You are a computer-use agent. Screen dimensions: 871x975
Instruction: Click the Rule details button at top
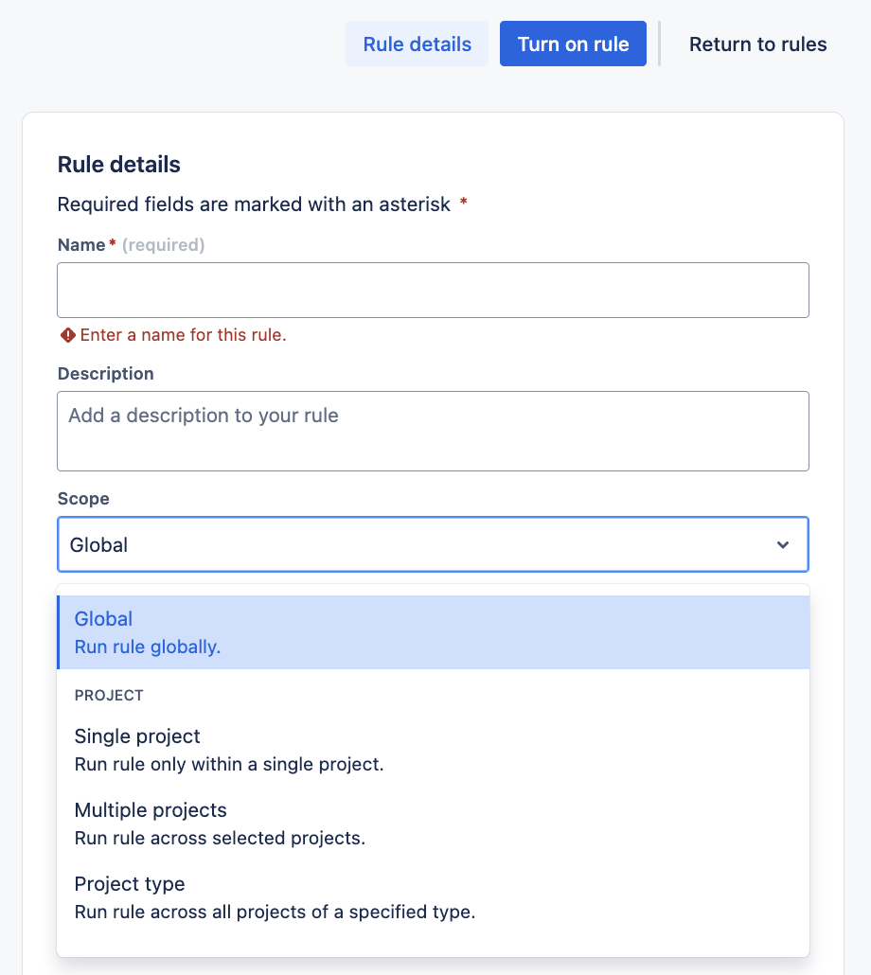click(x=417, y=44)
